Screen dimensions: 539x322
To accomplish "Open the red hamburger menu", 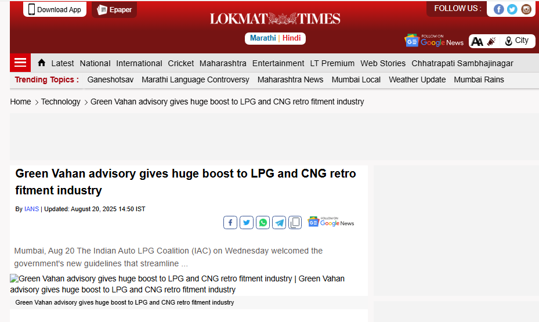I will click(20, 63).
